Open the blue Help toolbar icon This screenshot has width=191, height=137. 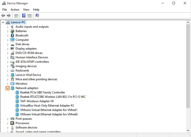(24, 15)
